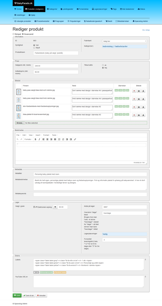The width and height of the screenshot is (162, 306).
Task: Expand the Formats dropdown in editor
Action: (28, 139)
